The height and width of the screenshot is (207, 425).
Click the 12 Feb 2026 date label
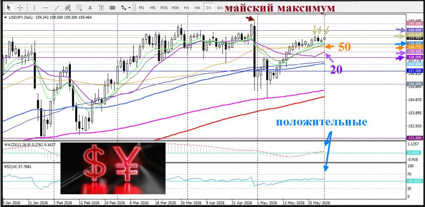(x=88, y=203)
